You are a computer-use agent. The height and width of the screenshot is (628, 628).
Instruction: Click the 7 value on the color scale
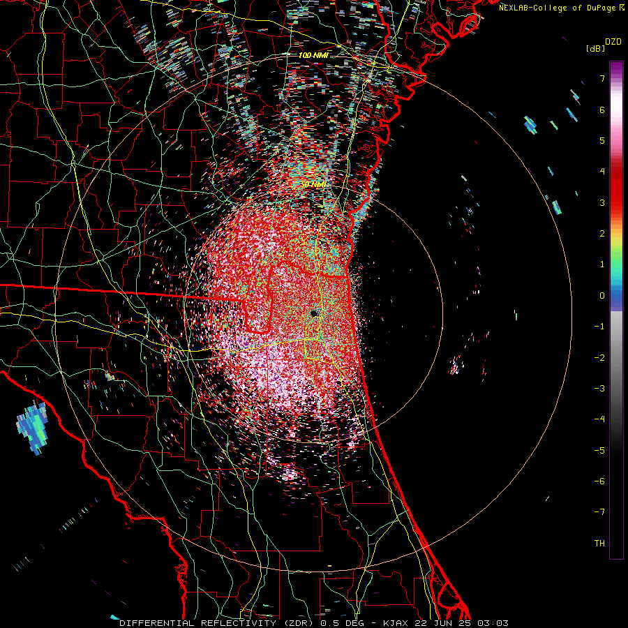coord(602,78)
